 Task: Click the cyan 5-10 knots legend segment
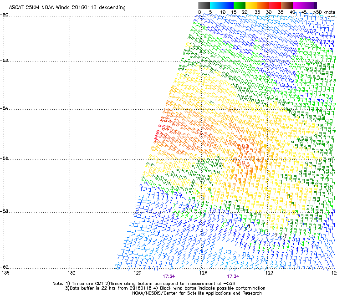[216, 5]
